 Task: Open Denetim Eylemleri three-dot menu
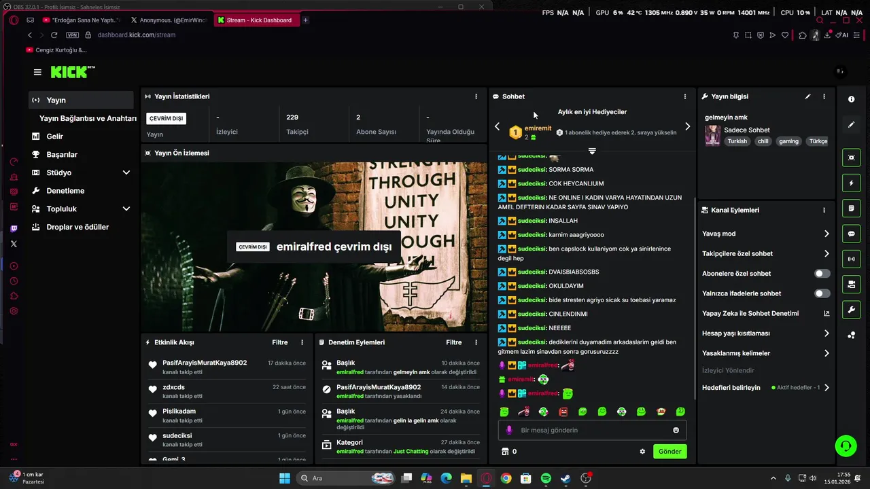click(476, 342)
